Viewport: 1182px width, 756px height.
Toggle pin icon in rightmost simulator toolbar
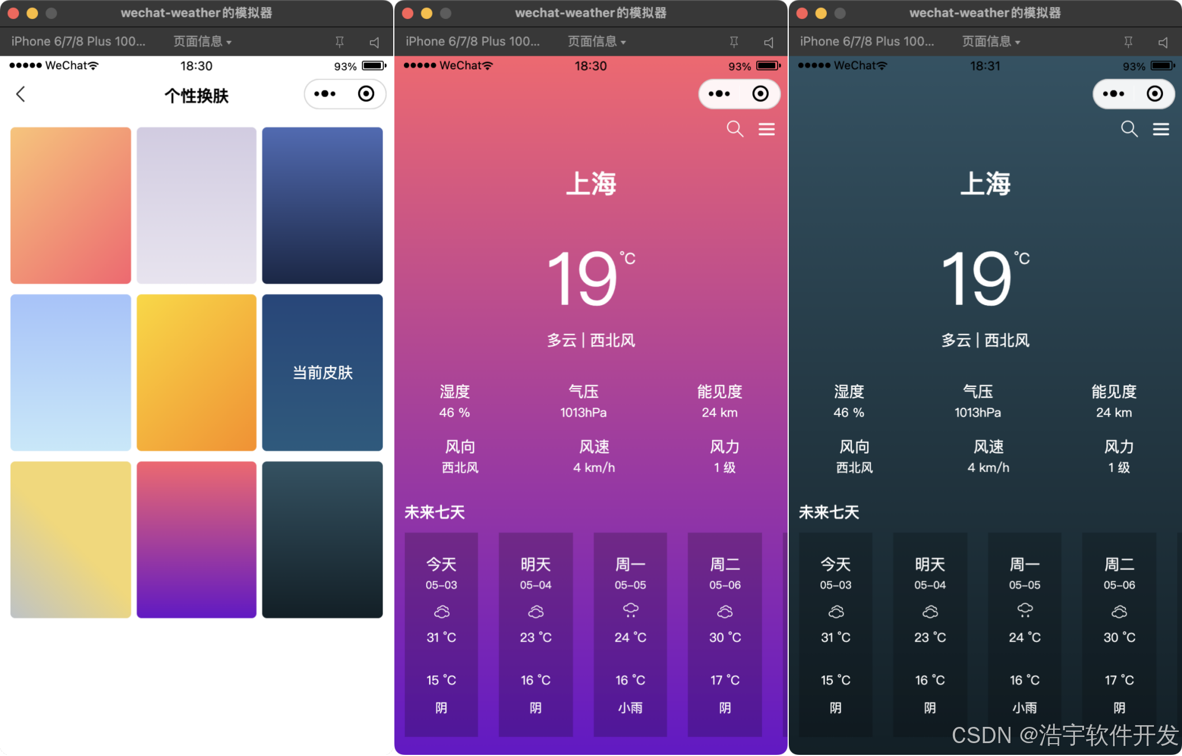pyautogui.click(x=1128, y=42)
